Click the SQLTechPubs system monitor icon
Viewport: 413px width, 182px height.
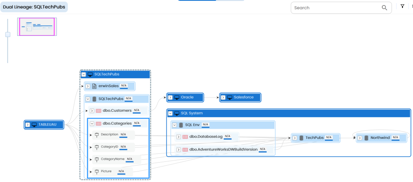(x=90, y=74)
